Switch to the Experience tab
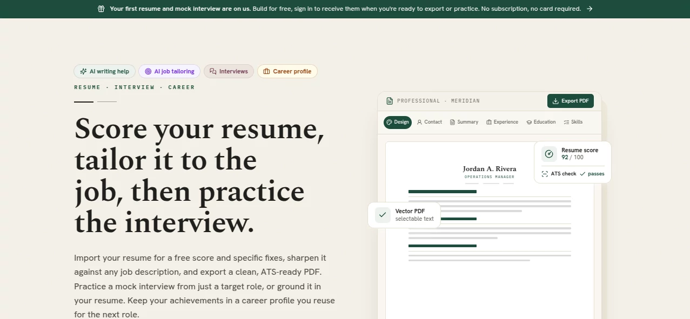Image resolution: width=690 pixels, height=319 pixels. tap(502, 122)
